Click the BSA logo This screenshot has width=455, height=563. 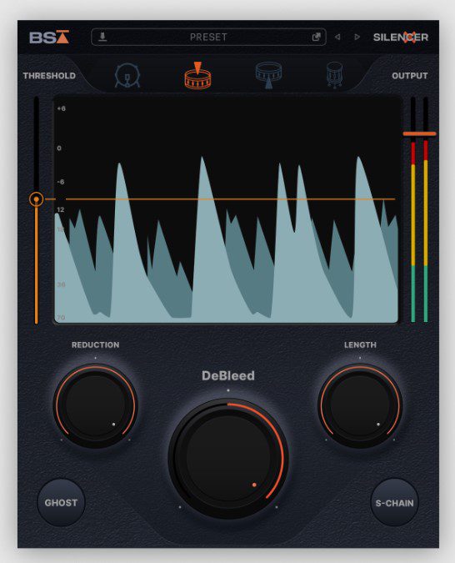point(49,37)
